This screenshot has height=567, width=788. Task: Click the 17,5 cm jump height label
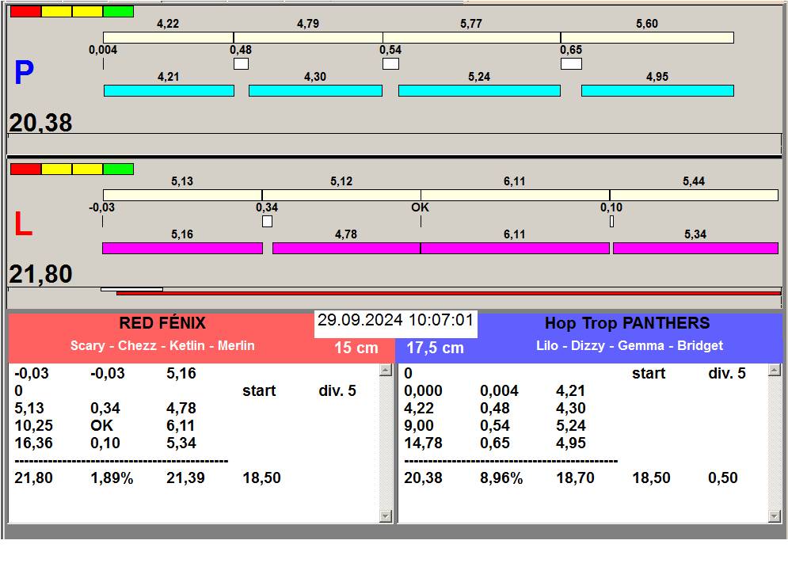point(435,348)
